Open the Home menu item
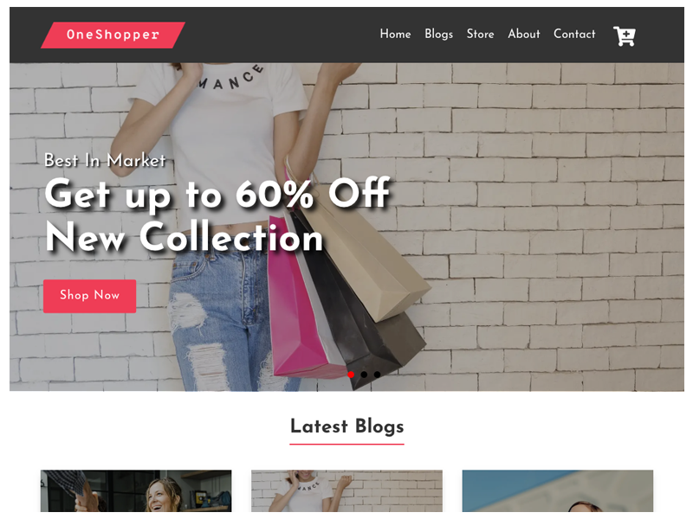This screenshot has height=519, width=693. (x=395, y=34)
